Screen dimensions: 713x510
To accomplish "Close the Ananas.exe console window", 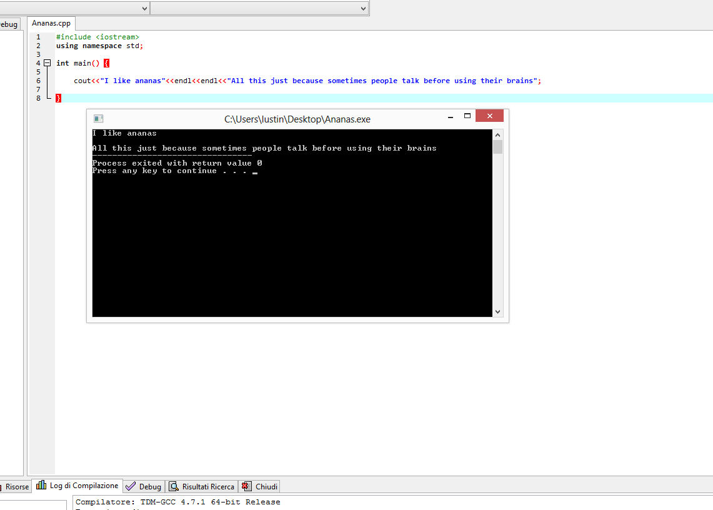I will 489,116.
